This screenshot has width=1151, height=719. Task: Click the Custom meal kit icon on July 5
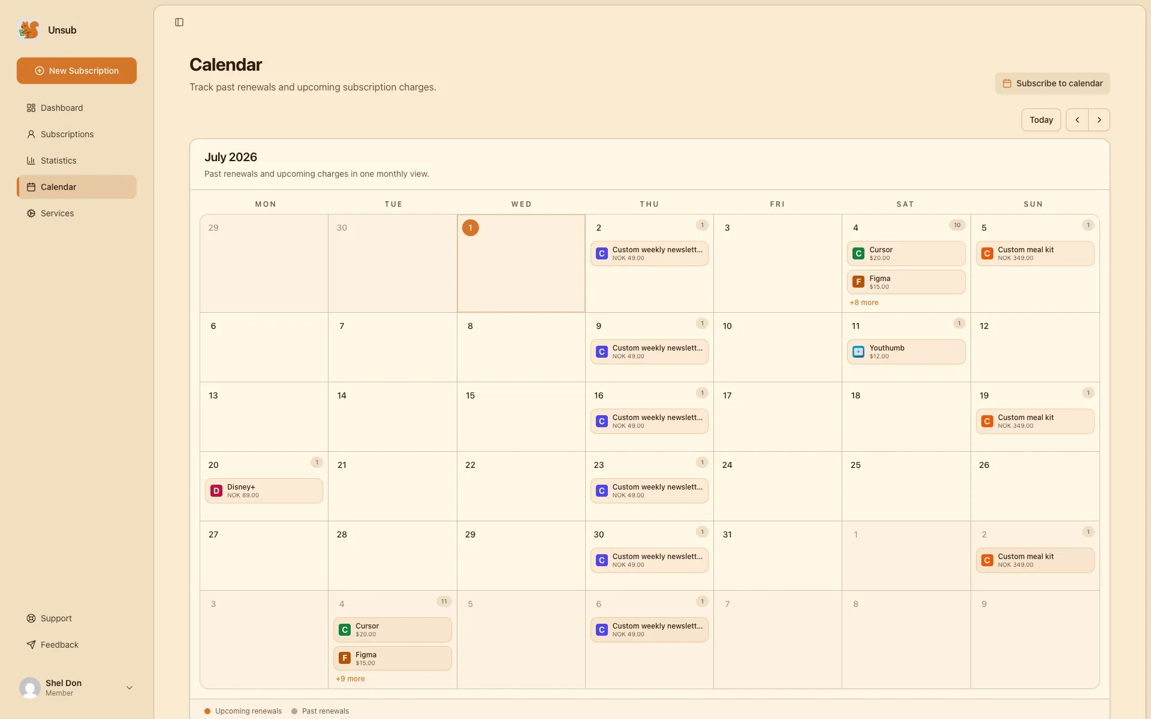tap(987, 253)
